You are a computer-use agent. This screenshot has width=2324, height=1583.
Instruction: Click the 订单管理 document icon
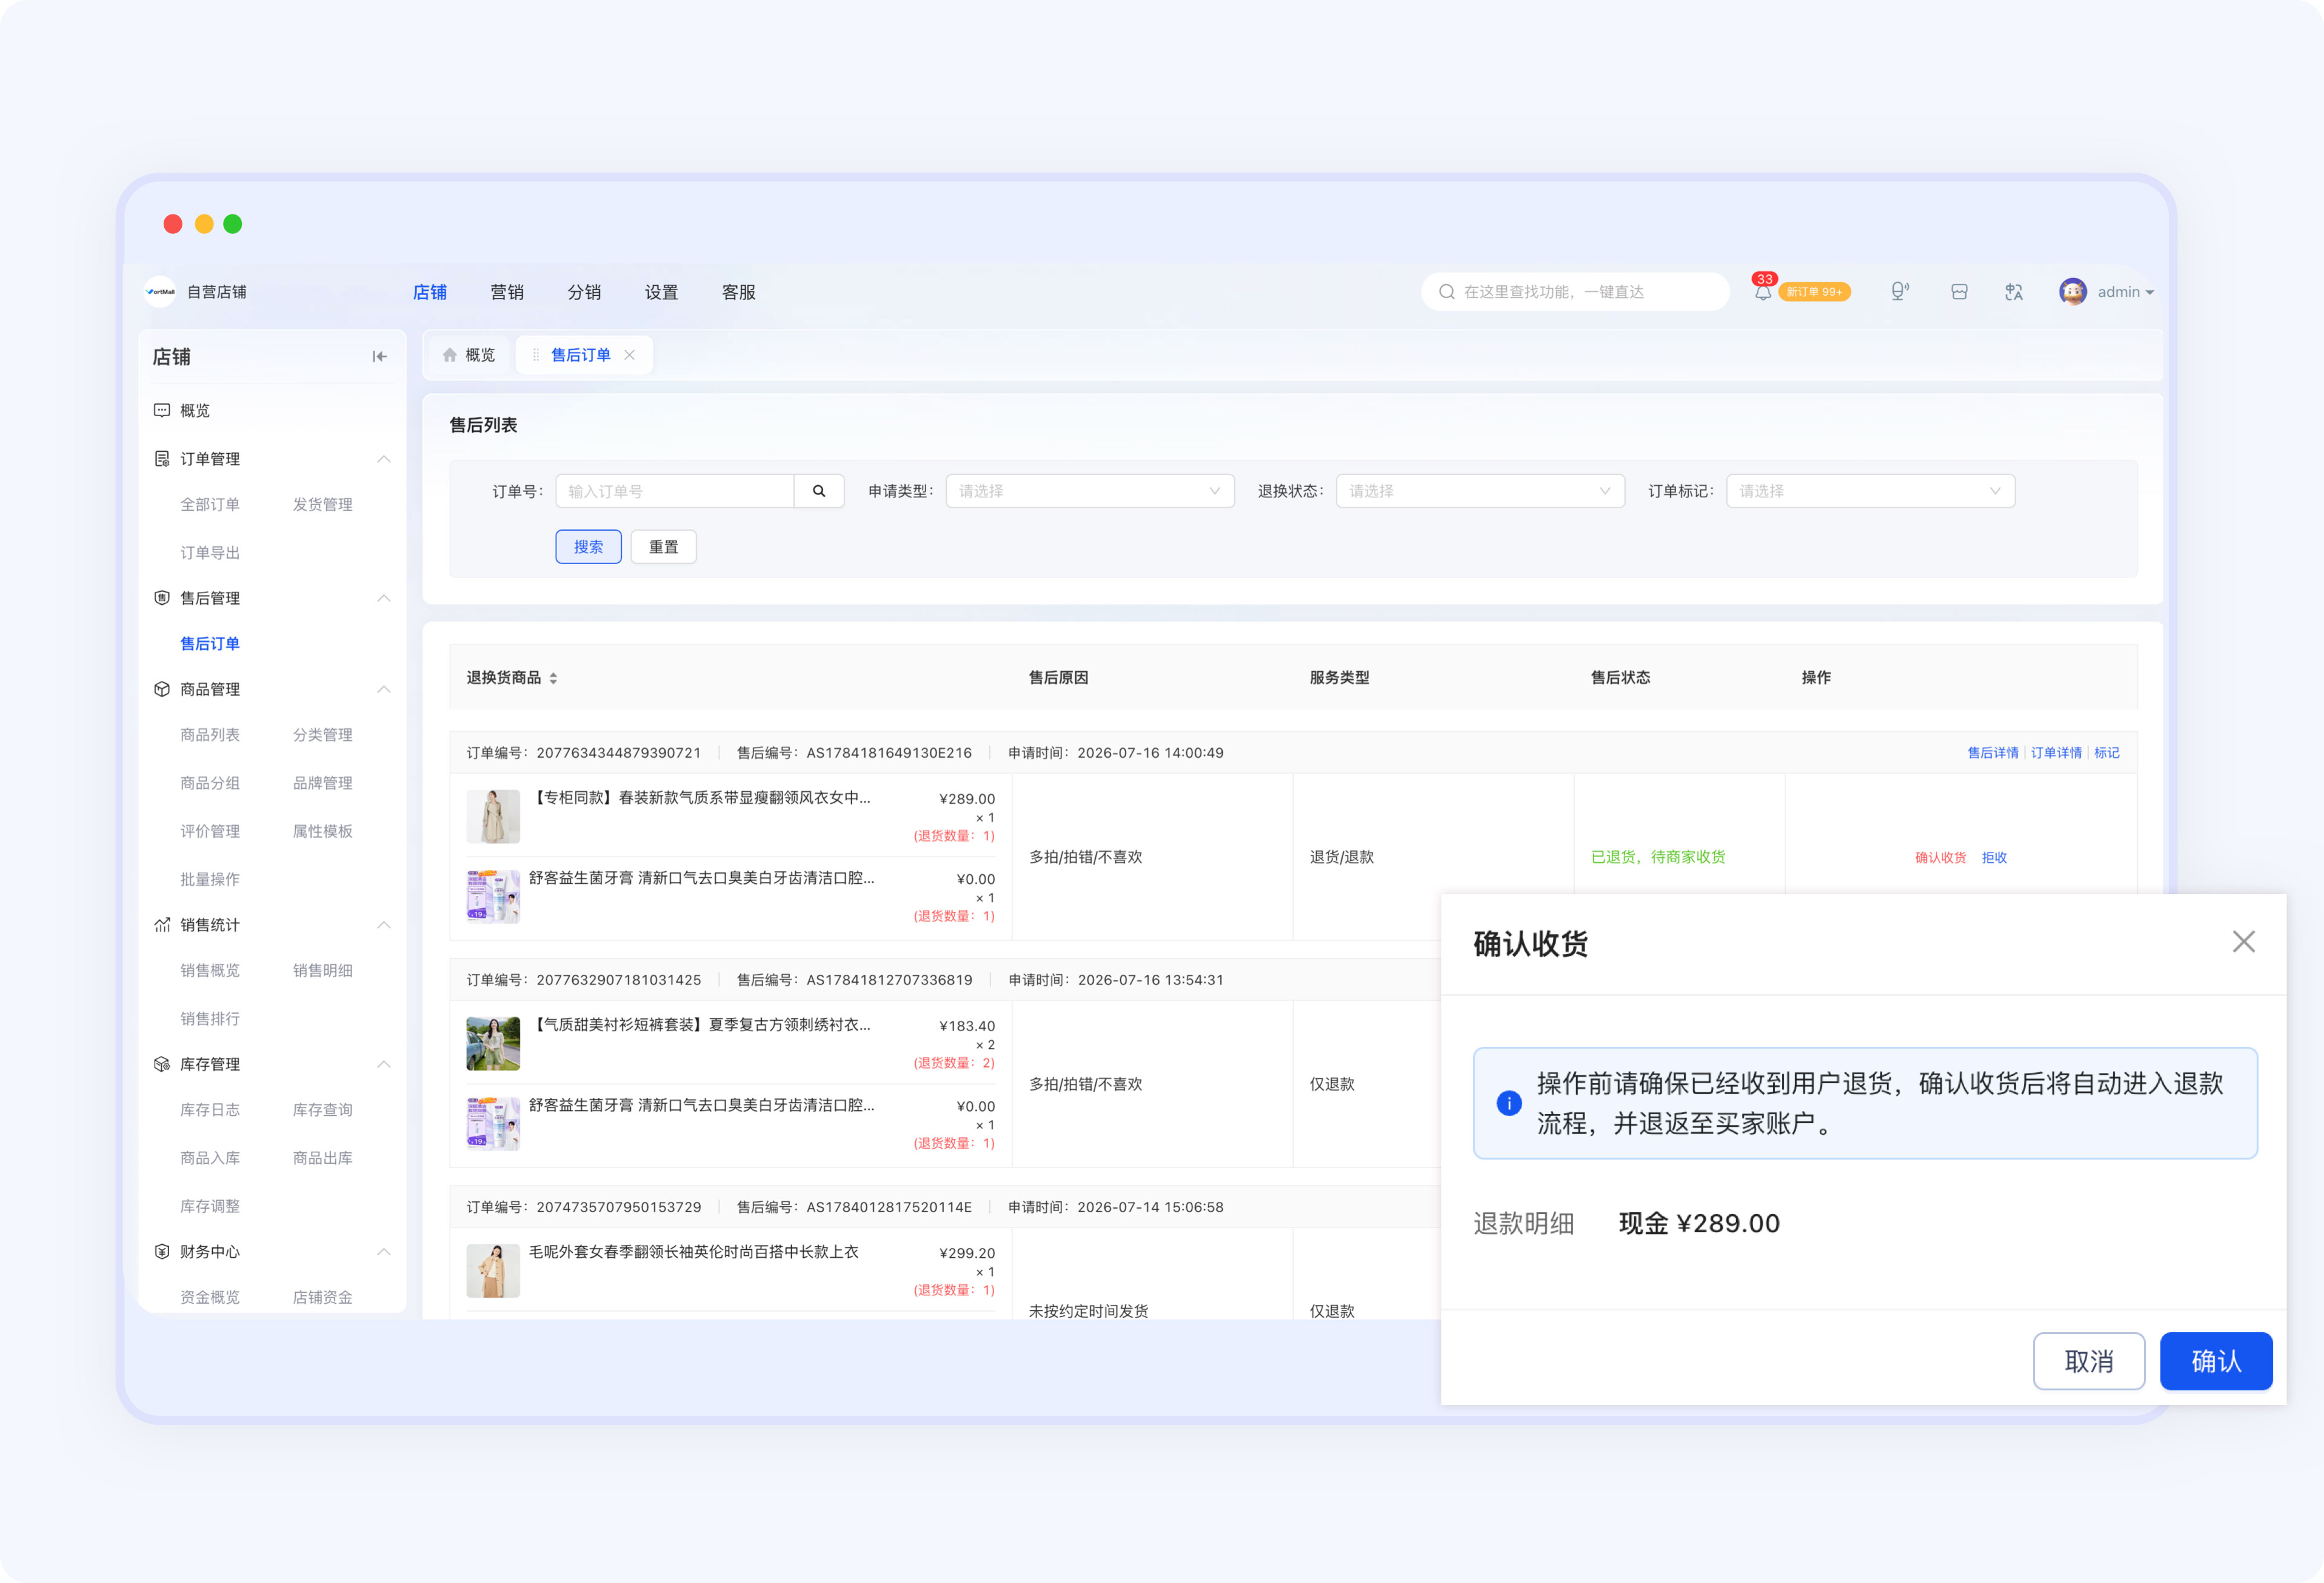click(x=162, y=459)
